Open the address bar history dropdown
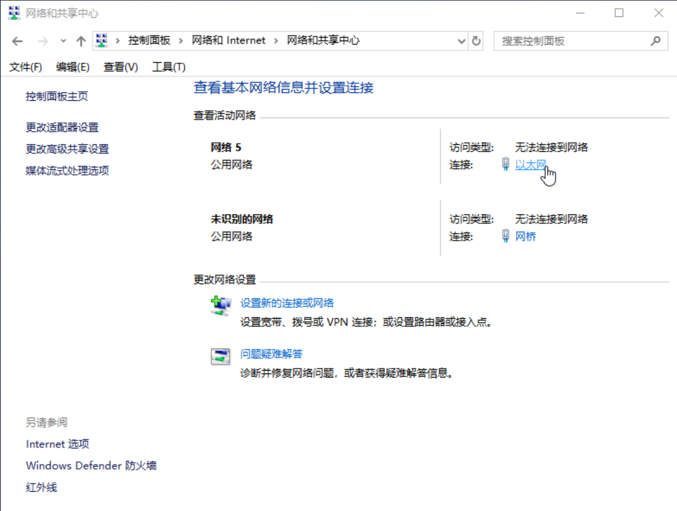 click(462, 41)
